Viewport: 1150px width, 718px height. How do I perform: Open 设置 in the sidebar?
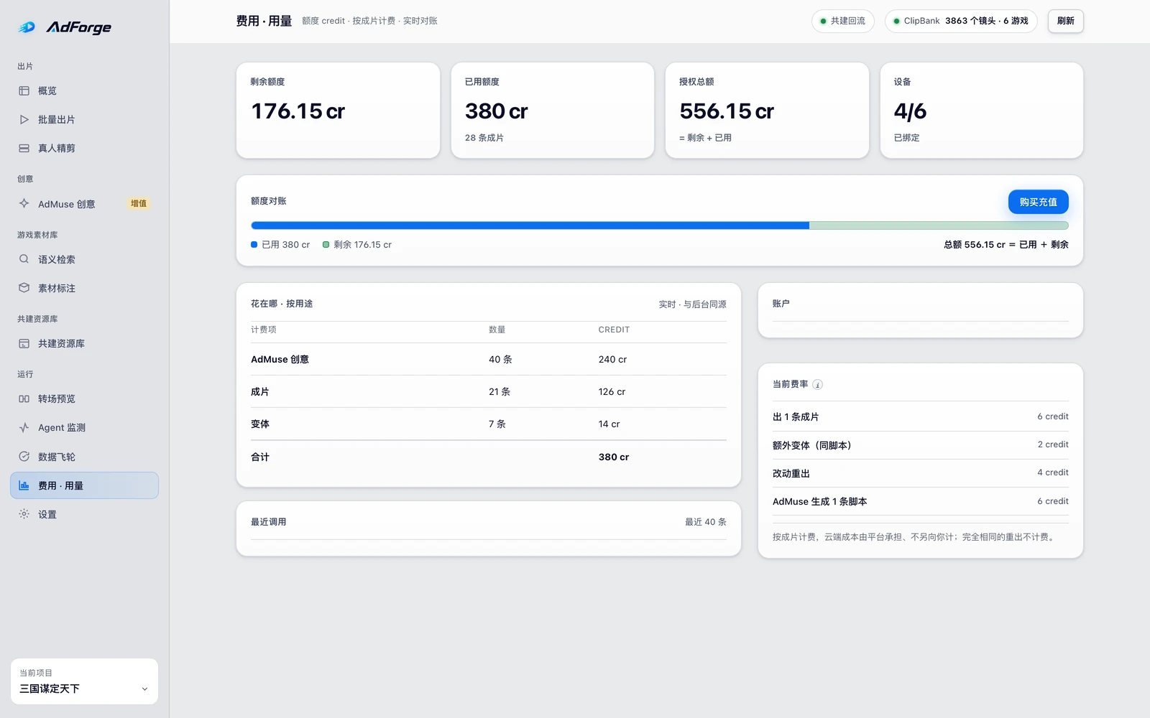[x=84, y=514]
